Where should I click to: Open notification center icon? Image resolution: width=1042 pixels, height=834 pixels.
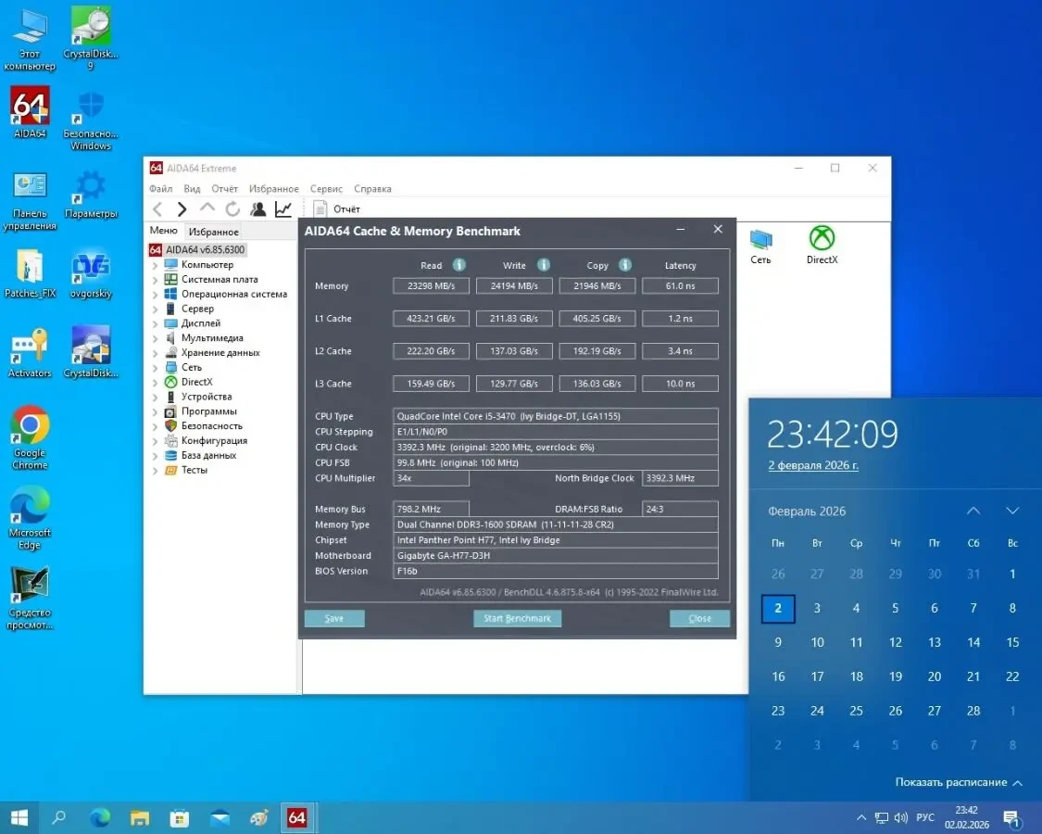pyautogui.click(x=1012, y=818)
